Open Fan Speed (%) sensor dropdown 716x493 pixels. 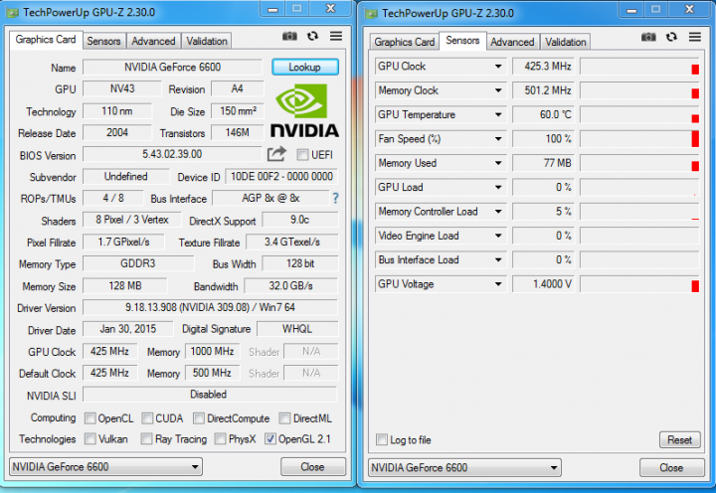tap(498, 139)
